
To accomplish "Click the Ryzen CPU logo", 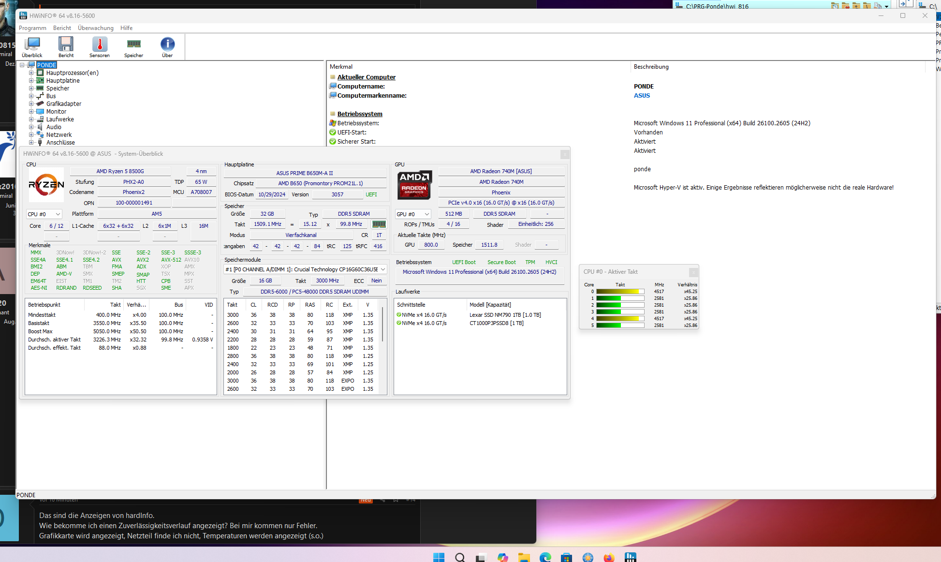I will (x=46, y=185).
